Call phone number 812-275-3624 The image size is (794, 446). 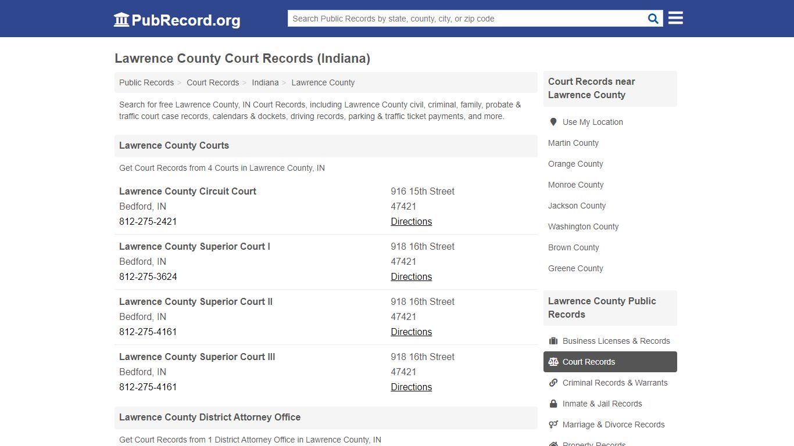[x=148, y=276]
